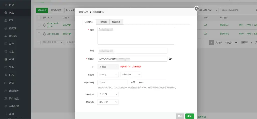Open the WAF shield icon in sidebar

(x=6, y=59)
